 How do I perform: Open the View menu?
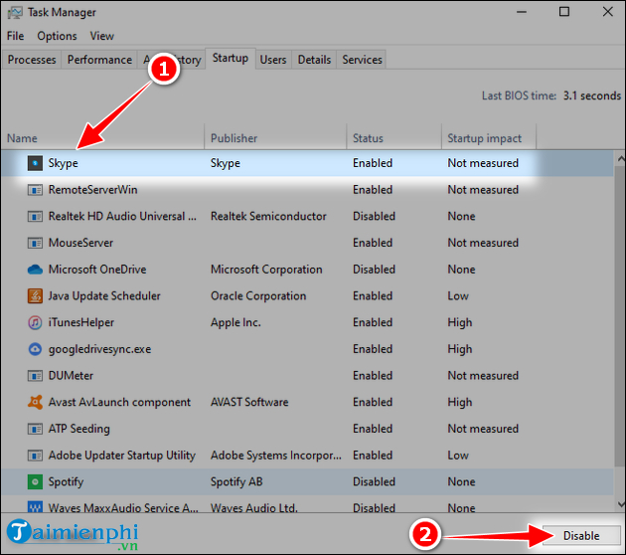click(x=101, y=36)
